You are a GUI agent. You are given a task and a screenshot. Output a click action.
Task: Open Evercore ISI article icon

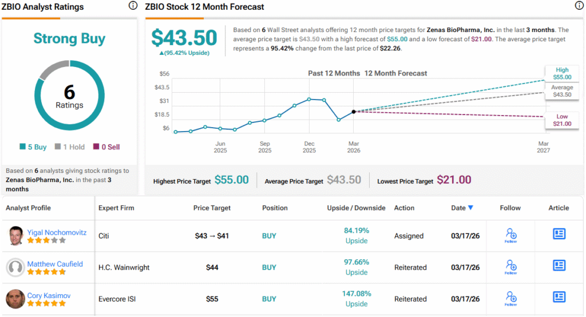pyautogui.click(x=559, y=297)
